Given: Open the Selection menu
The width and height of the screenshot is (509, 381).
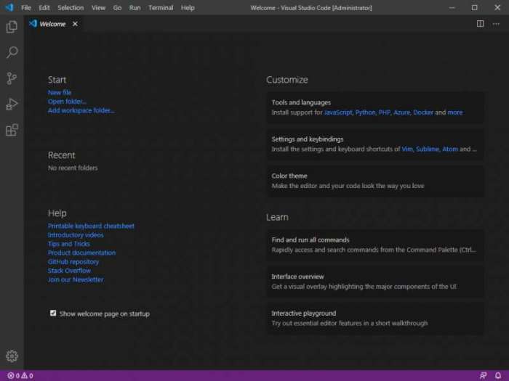Looking at the screenshot, I should pyautogui.click(x=71, y=7).
